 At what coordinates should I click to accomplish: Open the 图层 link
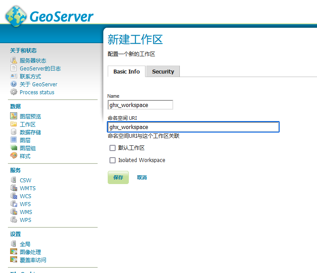(25, 140)
